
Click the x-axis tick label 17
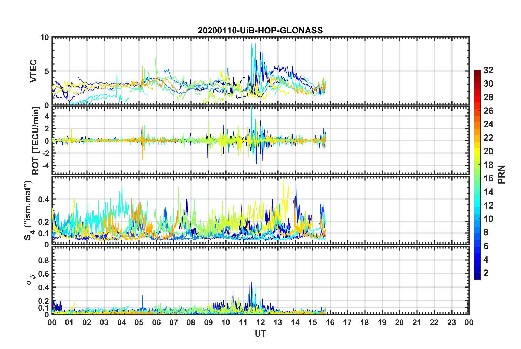point(347,322)
